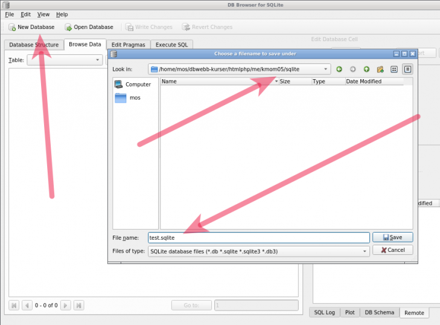Switch to detail view mode
Image resolution: width=440 pixels, height=325 pixels.
(x=407, y=69)
